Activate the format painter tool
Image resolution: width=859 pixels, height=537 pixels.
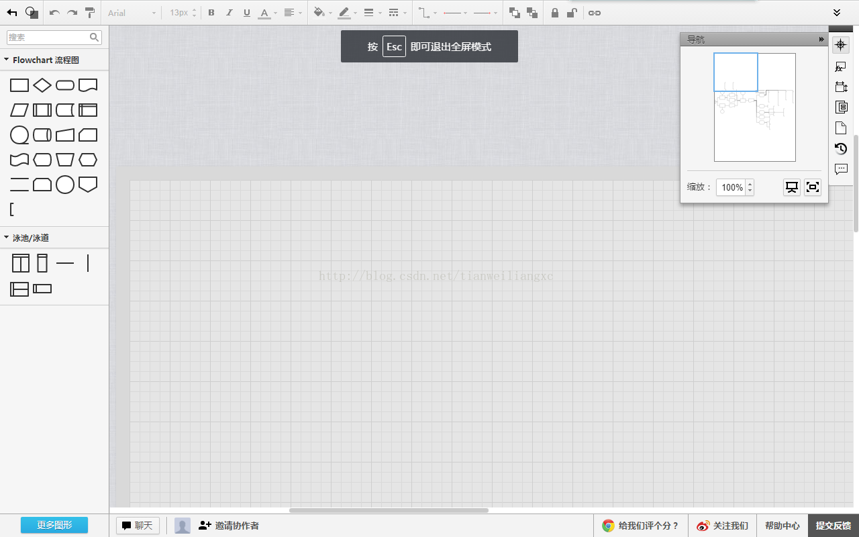(90, 13)
